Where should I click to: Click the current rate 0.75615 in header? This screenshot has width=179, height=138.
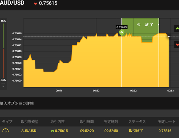tap(48, 3)
